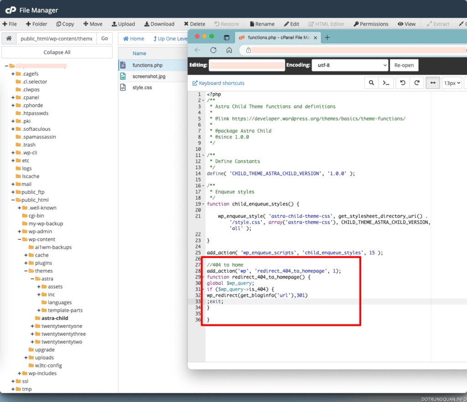Rename the selected file
Viewport: 467px width, 402px height.
(262, 24)
